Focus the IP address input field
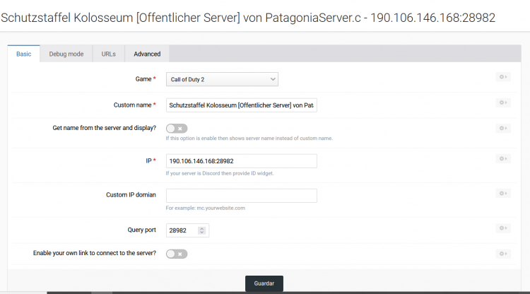The image size is (530, 294). [x=241, y=161]
